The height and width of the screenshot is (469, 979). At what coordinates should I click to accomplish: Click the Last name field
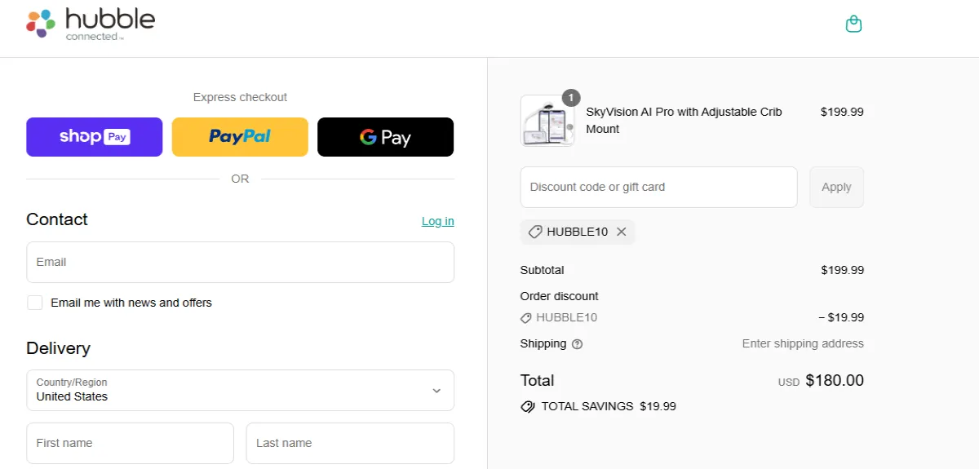coord(350,443)
